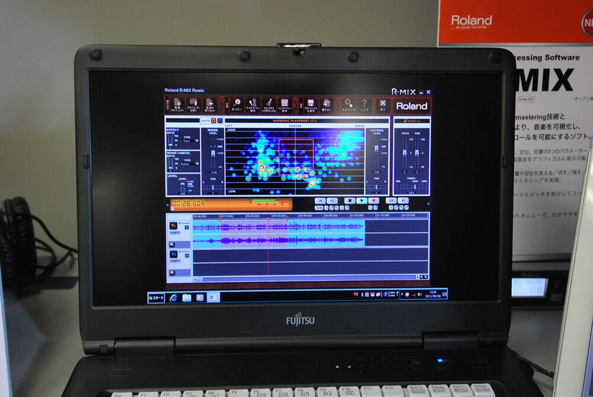Image resolution: width=593 pixels, height=397 pixels.
Task: Click the Ear Copy tool icon
Action: click(x=237, y=105)
